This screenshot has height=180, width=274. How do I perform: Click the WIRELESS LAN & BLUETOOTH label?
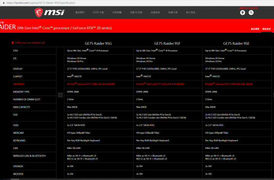click(29, 156)
